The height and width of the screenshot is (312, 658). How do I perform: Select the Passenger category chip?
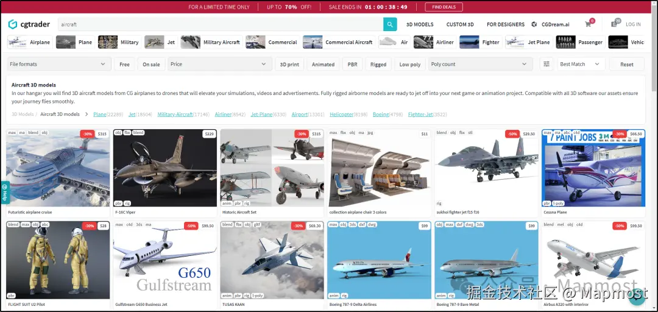(x=581, y=42)
